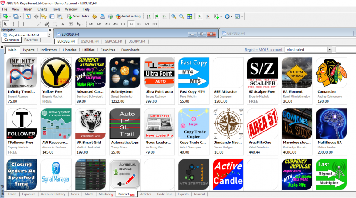The width and height of the screenshot is (356, 198).
Task: Switch timeframe to W1
Action: click(x=147, y=24)
